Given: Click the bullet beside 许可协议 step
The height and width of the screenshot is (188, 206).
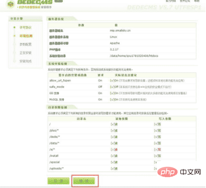Looking at the screenshot, I should click(x=15, y=27).
